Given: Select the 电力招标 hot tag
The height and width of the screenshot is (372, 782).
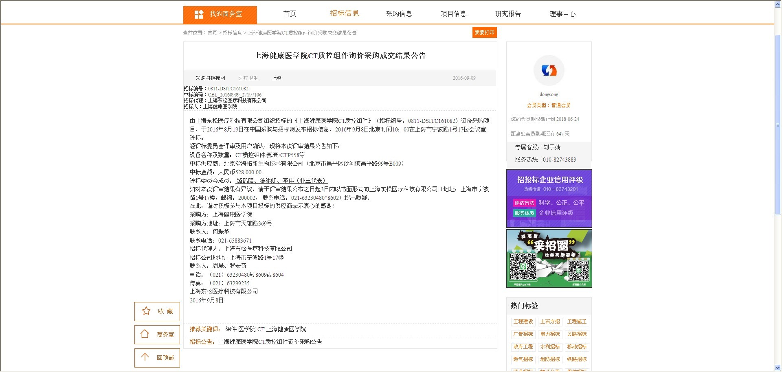Looking at the screenshot, I should point(550,334).
